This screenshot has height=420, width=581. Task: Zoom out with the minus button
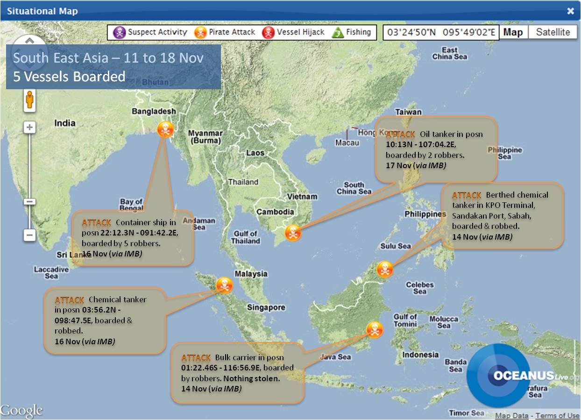(30, 235)
